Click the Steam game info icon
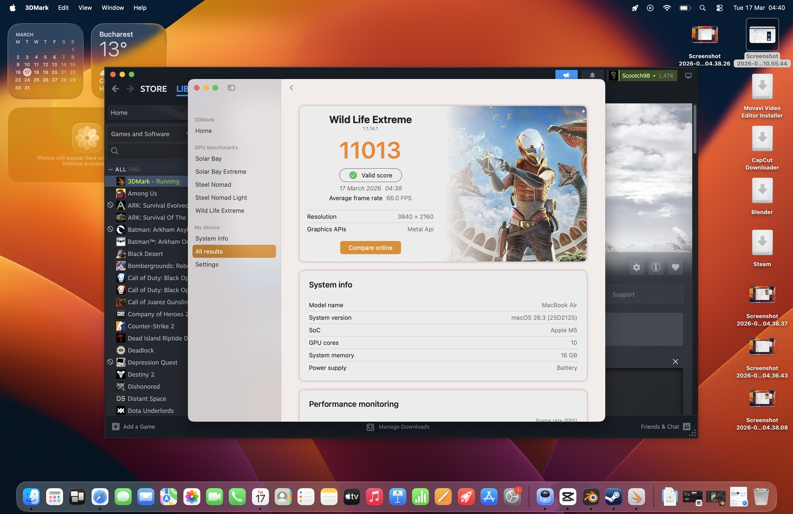793x514 pixels. click(x=656, y=267)
